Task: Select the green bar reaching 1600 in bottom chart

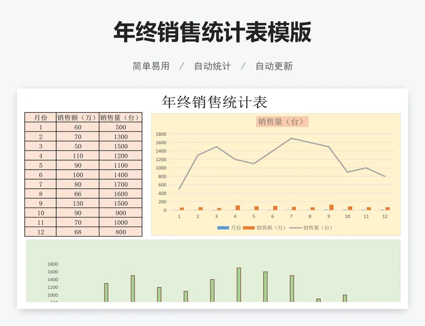Action: pyautogui.click(x=265, y=287)
